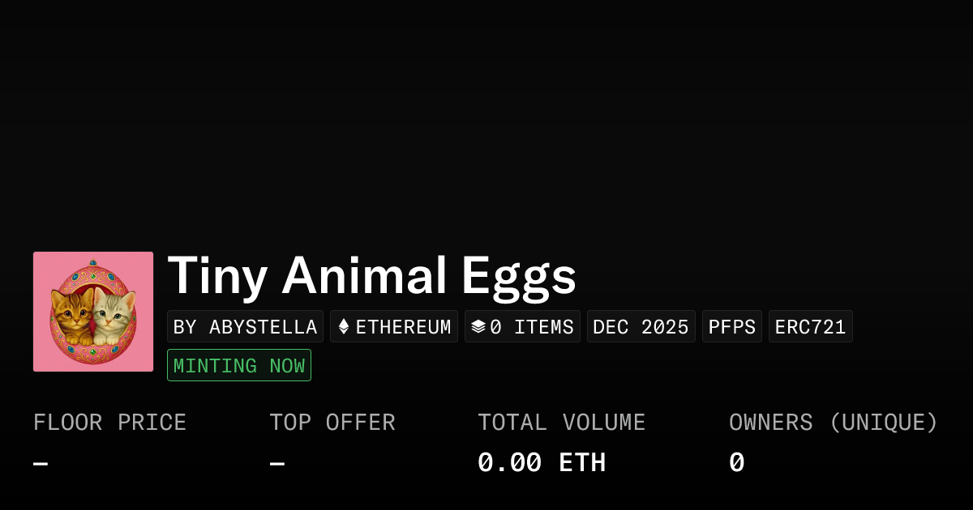Click the Tiny Animal Eggs collection title
Screen dimensions: 973x510
[x=371, y=276]
